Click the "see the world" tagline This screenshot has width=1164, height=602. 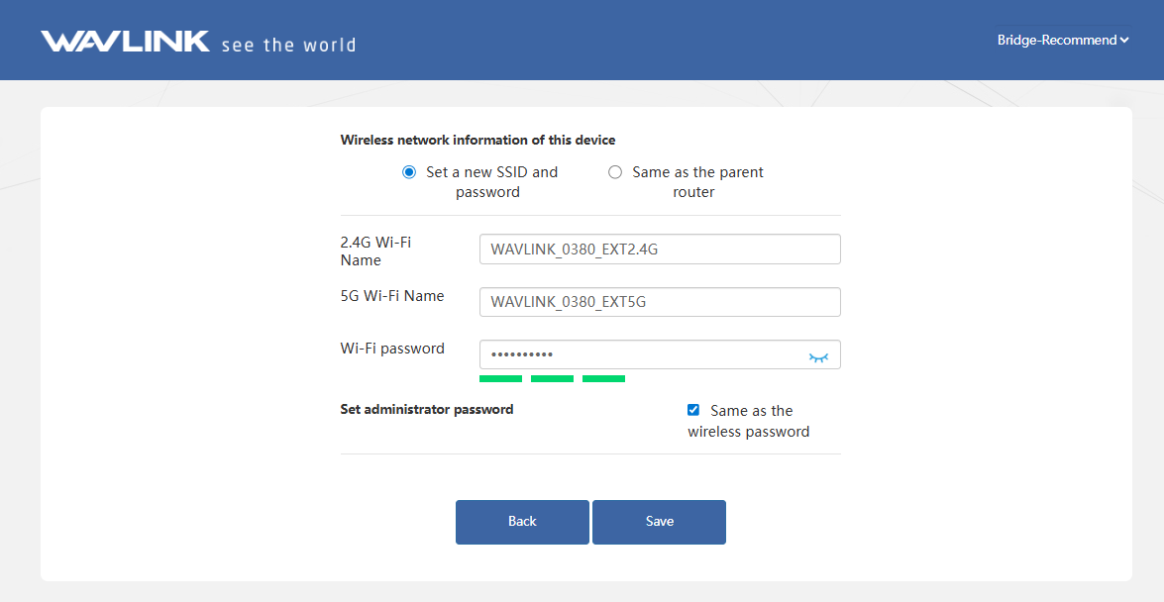[288, 45]
